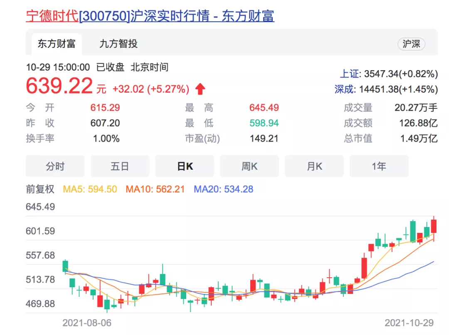Image resolution: width=449 pixels, height=335 pixels.
Task: Click the first green candlestick on the chart
Action: [x=65, y=266]
